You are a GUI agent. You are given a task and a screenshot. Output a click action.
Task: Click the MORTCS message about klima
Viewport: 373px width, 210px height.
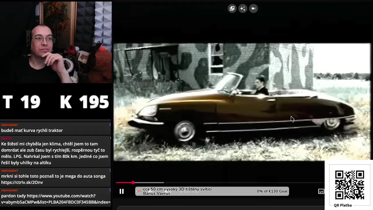(x=55, y=153)
